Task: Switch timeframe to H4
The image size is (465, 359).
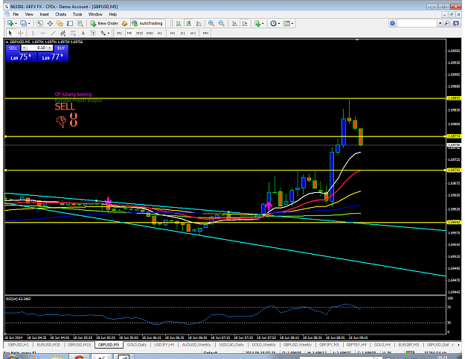Action: [173, 34]
